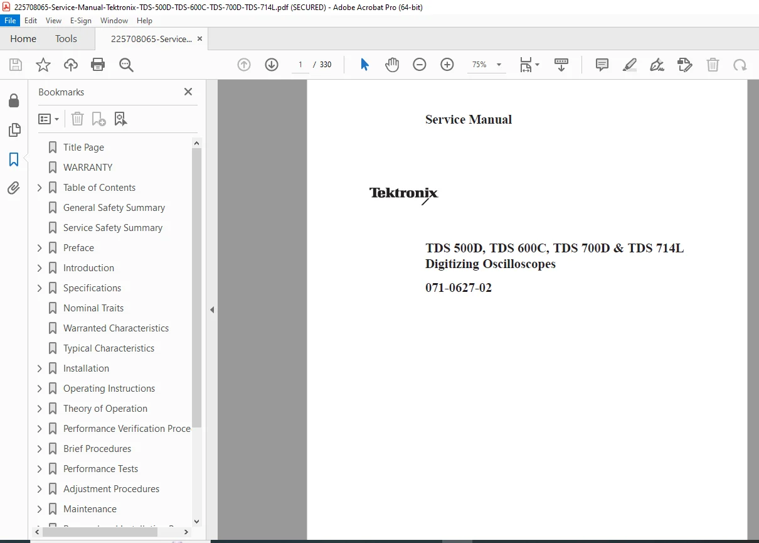Jump to Title Page bookmark
This screenshot has width=759, height=543.
84,148
